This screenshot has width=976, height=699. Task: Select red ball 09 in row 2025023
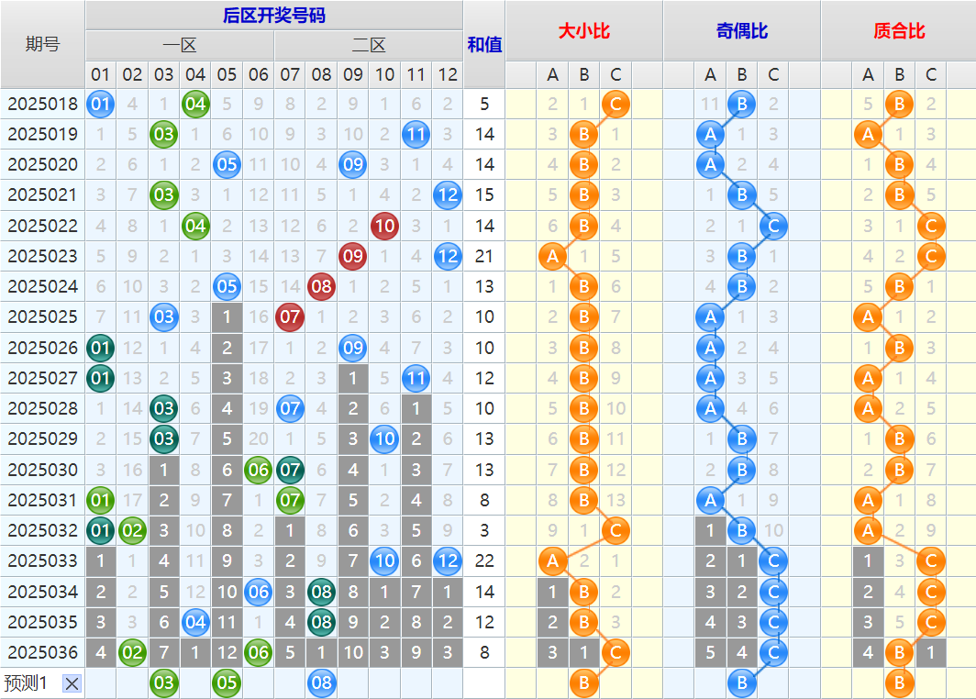tap(353, 256)
